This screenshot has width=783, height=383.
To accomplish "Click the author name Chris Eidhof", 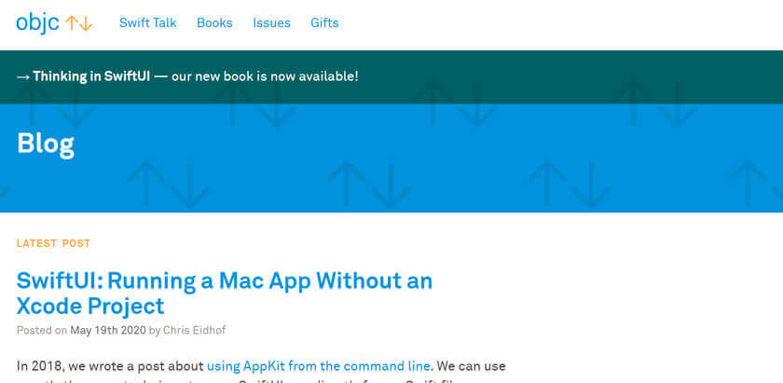I will (x=194, y=330).
